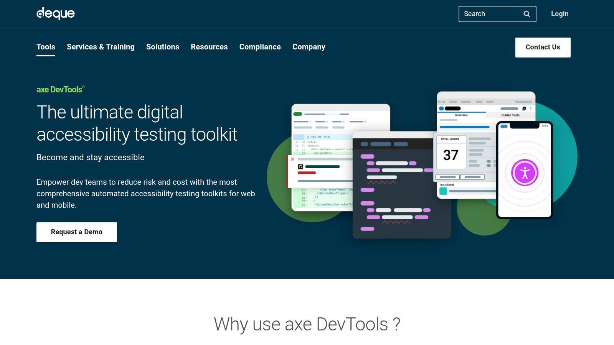Open the Company menu
The image size is (614, 345).
point(309,47)
